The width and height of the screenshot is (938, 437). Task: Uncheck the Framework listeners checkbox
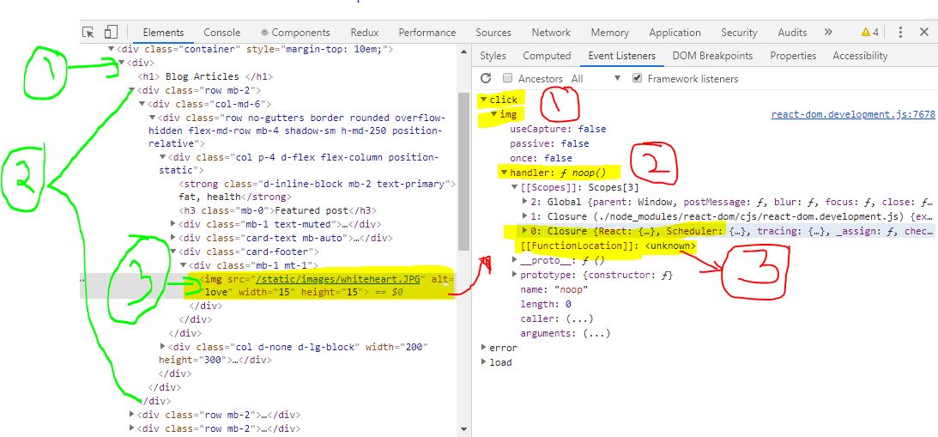point(637,79)
